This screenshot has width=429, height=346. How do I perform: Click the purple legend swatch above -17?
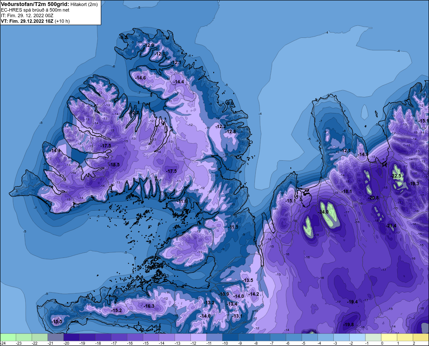click(x=119, y=337)
